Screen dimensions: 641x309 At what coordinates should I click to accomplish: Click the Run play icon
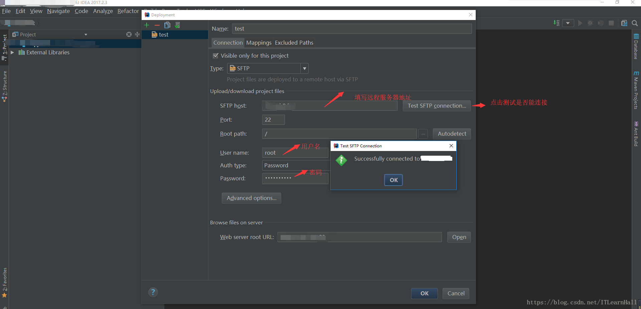click(580, 23)
